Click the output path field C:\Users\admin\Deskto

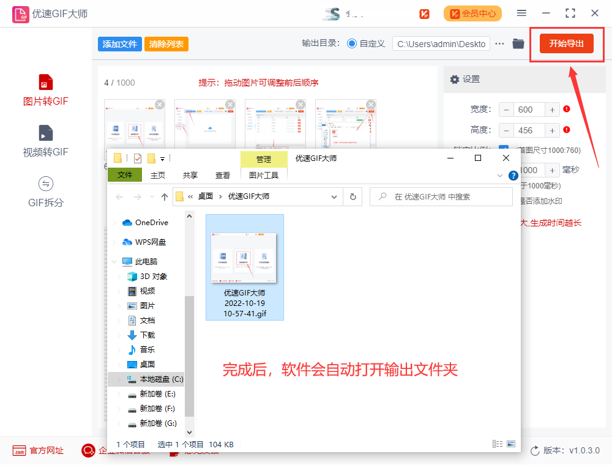441,44
